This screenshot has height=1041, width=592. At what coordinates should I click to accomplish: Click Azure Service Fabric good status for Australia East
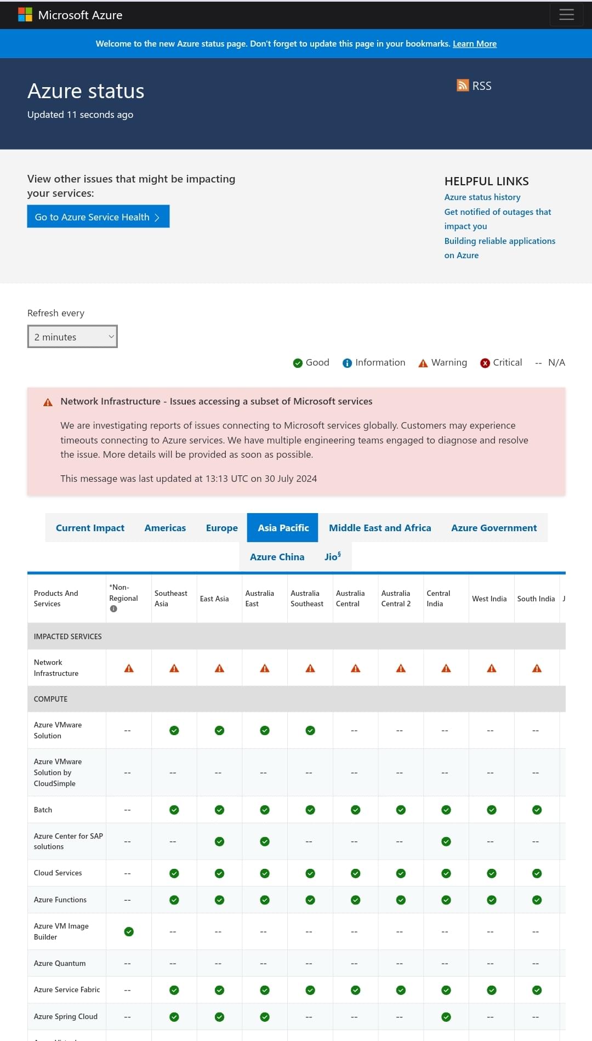(265, 990)
